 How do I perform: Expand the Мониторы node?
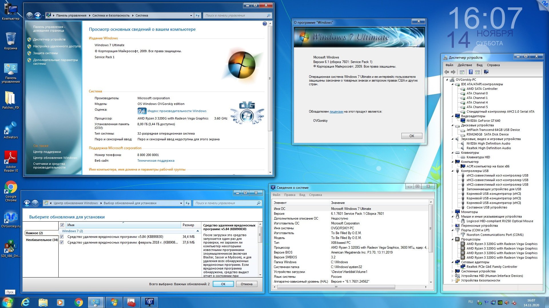(x=453, y=212)
